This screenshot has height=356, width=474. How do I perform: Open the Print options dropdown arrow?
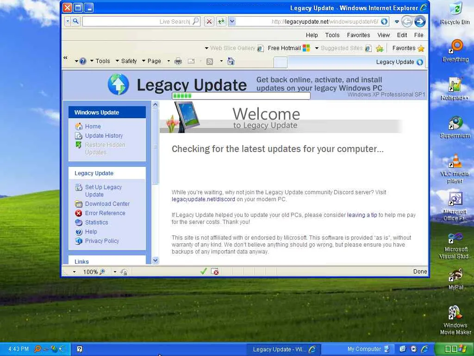point(168,61)
